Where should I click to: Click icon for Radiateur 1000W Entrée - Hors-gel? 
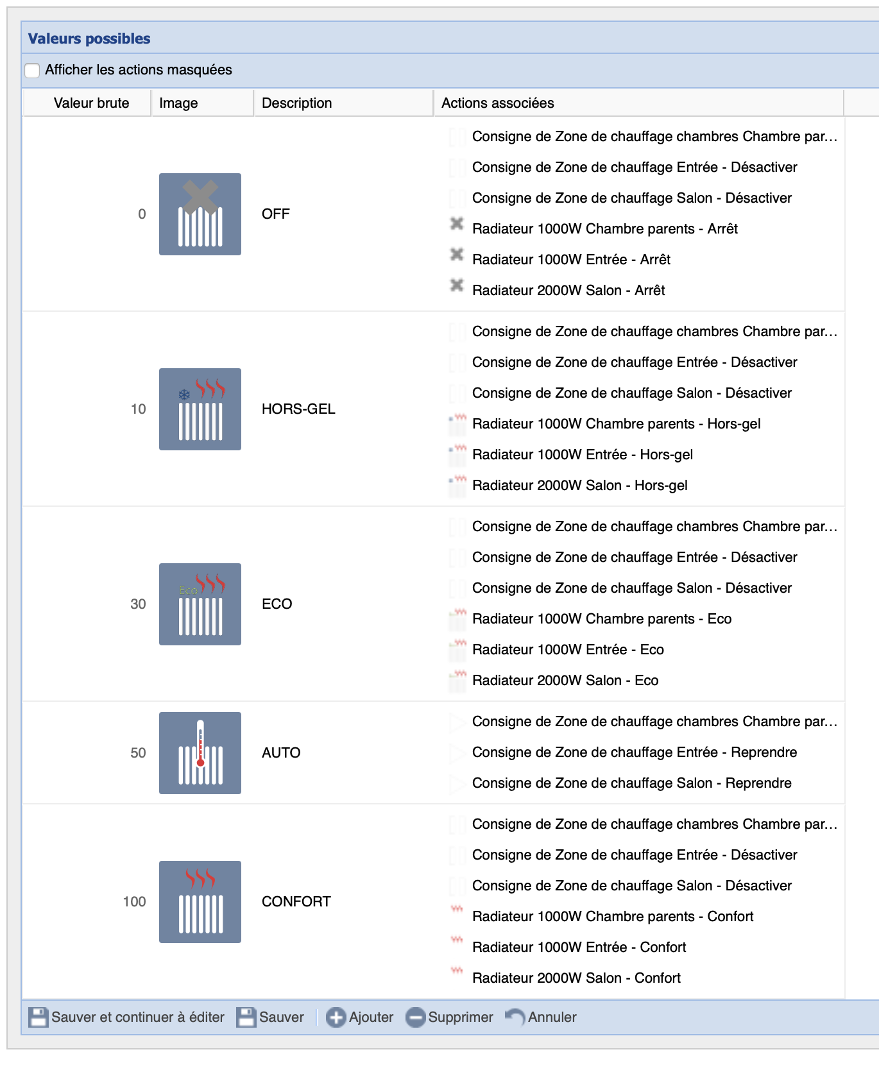[x=457, y=455]
